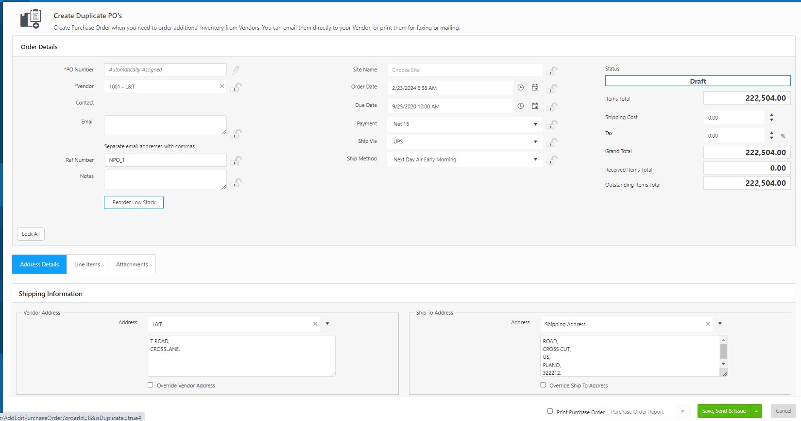This screenshot has height=421, width=801.
Task: Click the Choose Site input field
Action: (465, 70)
